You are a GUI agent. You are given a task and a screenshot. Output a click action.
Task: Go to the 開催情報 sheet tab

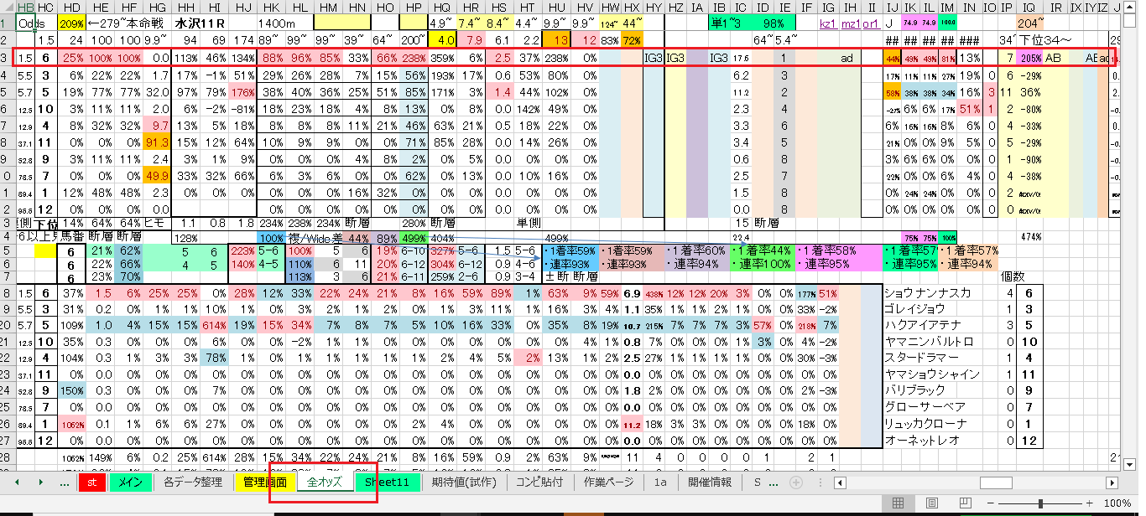(709, 482)
